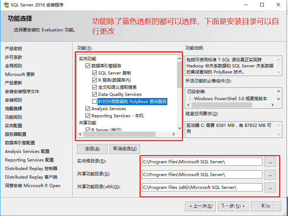Select the 服务器配置 step
288x216 pixels.
pos(16,134)
